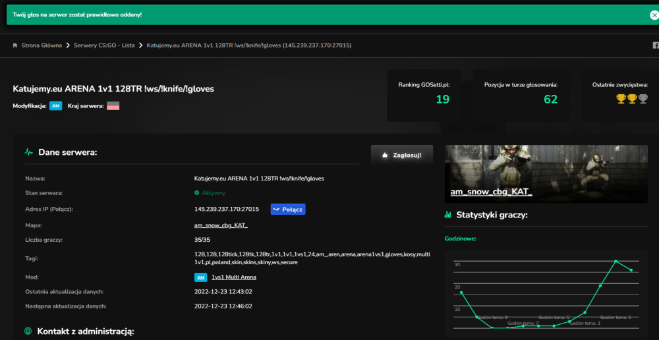Click the AM modification badge under title
This screenshot has width=659, height=340.
click(55, 106)
